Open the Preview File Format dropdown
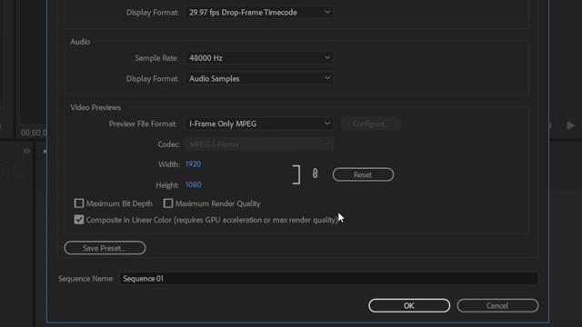This screenshot has width=582, height=327. pyautogui.click(x=259, y=124)
